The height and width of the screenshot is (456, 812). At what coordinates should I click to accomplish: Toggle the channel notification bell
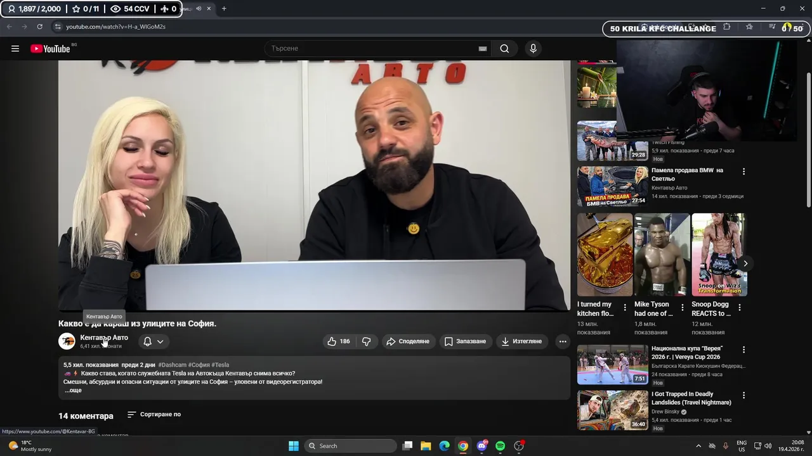click(147, 341)
